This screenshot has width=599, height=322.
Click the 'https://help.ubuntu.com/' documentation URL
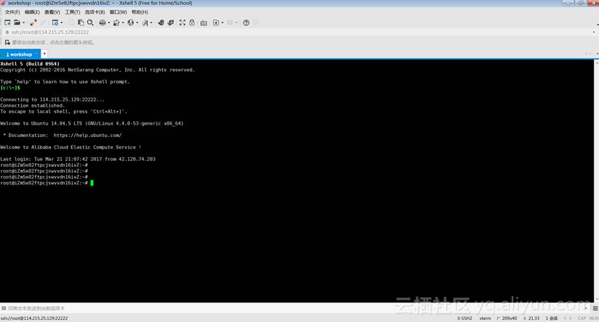(x=88, y=135)
